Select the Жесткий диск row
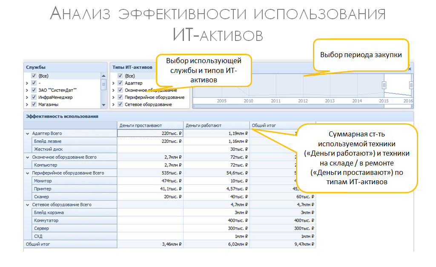Screen dimensions: 436x267 [74, 149]
